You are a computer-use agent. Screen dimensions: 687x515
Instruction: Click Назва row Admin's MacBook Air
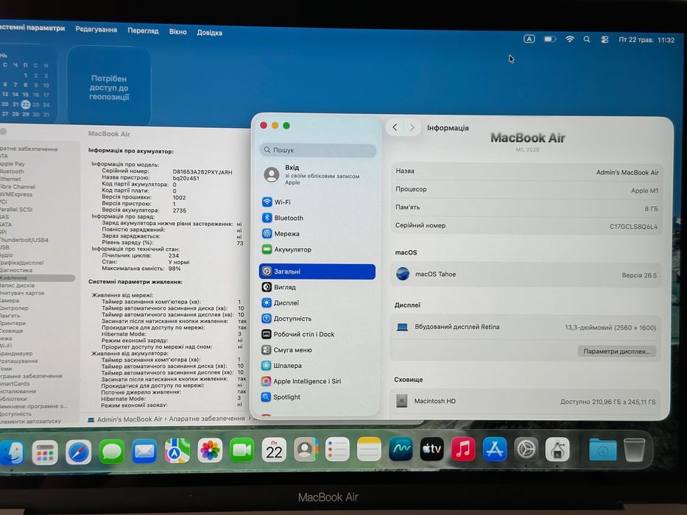click(x=526, y=171)
